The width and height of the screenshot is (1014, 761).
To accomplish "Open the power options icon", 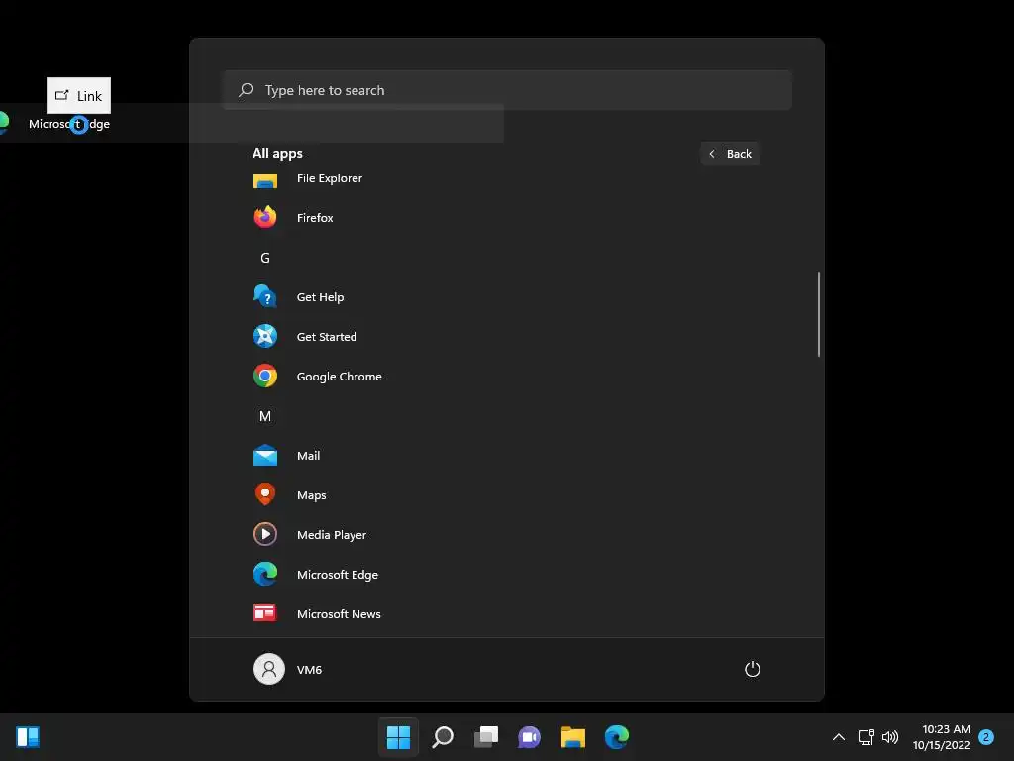I will (x=753, y=669).
